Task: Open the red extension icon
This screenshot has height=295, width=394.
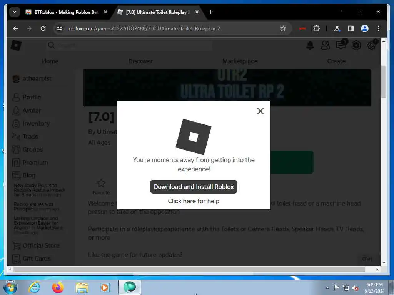Action: tap(302, 28)
